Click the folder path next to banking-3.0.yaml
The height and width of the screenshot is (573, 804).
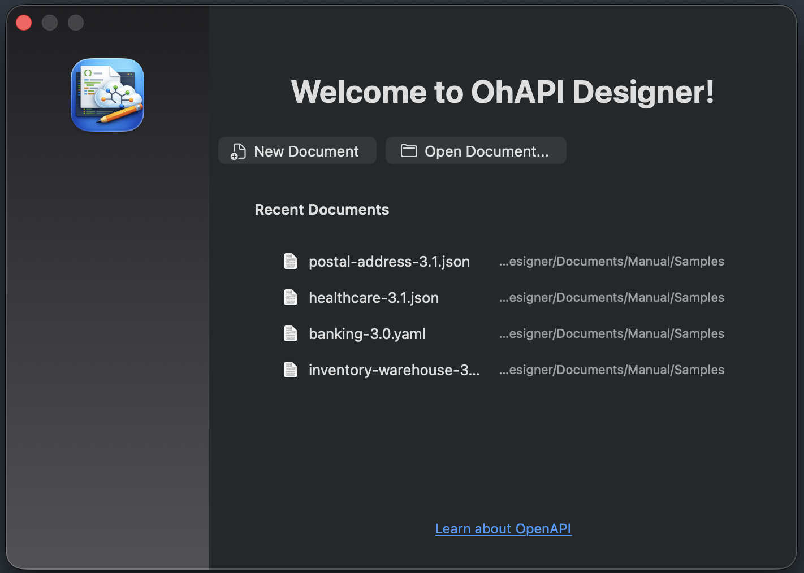(x=611, y=334)
